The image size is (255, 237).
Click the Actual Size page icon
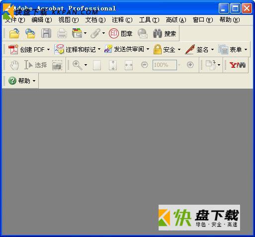(97, 65)
